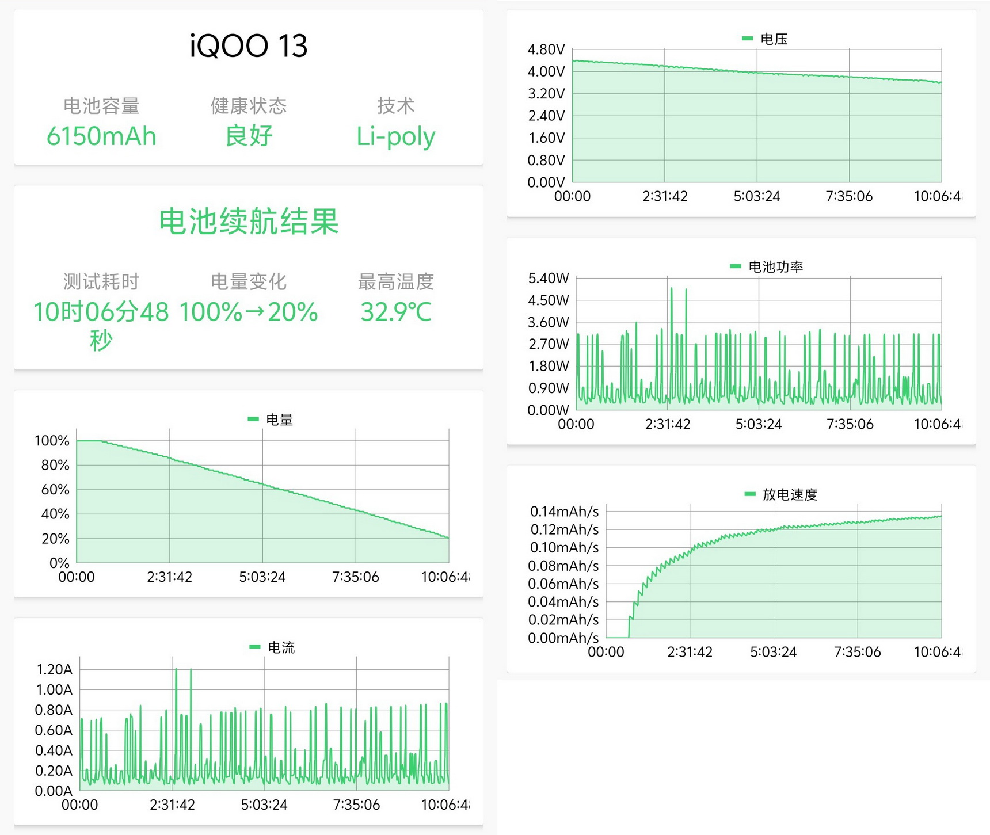
Task: Click the 0.14mAh/s axis label
Action: pos(564,511)
